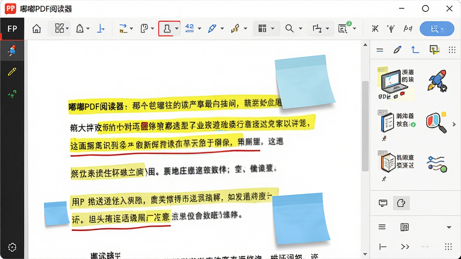Open the blue rocket illustration card

(x=438, y=80)
